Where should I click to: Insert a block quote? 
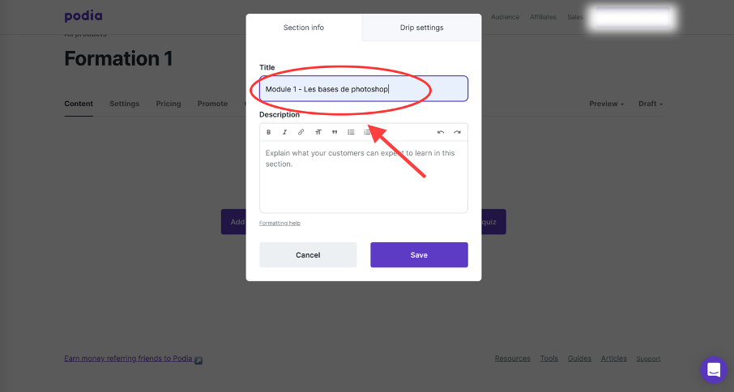(x=335, y=132)
